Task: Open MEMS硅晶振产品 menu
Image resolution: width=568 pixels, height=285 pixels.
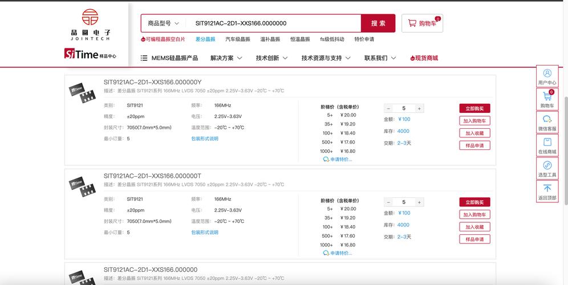Action: 169,58
